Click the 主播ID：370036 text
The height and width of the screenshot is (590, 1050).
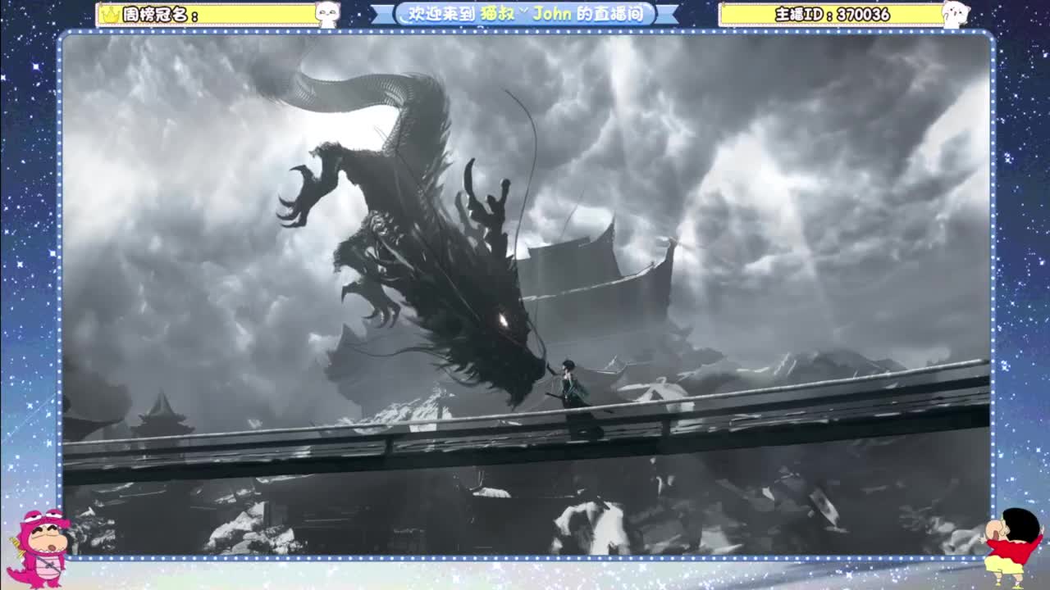click(832, 15)
